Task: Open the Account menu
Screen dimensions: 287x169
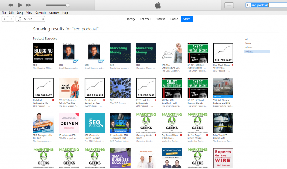Action: tap(54, 13)
